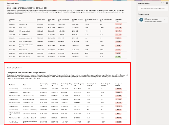Click the bell icon beside Priority Actions

coord(161,3)
